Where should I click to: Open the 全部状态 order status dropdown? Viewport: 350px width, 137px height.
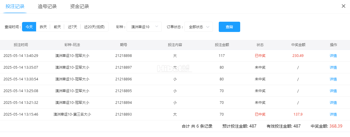pyautogui.click(x=198, y=27)
